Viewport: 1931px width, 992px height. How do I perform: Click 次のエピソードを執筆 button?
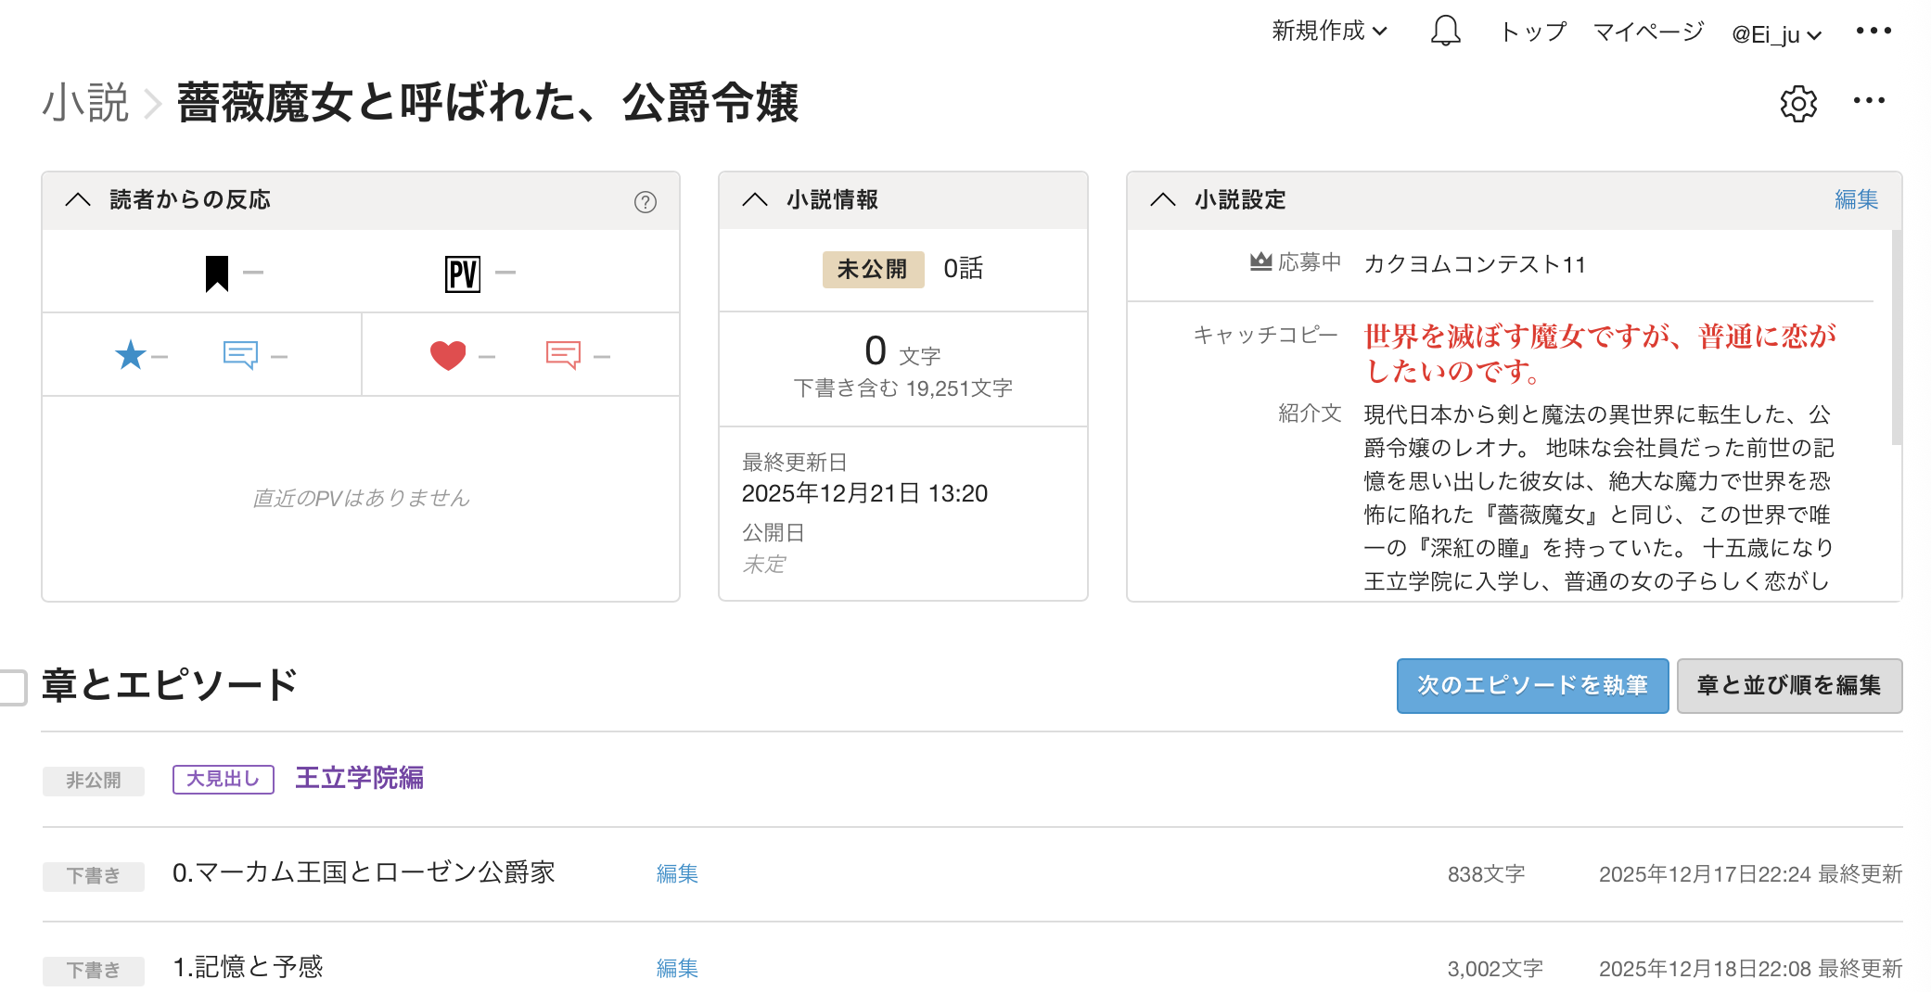tap(1532, 686)
